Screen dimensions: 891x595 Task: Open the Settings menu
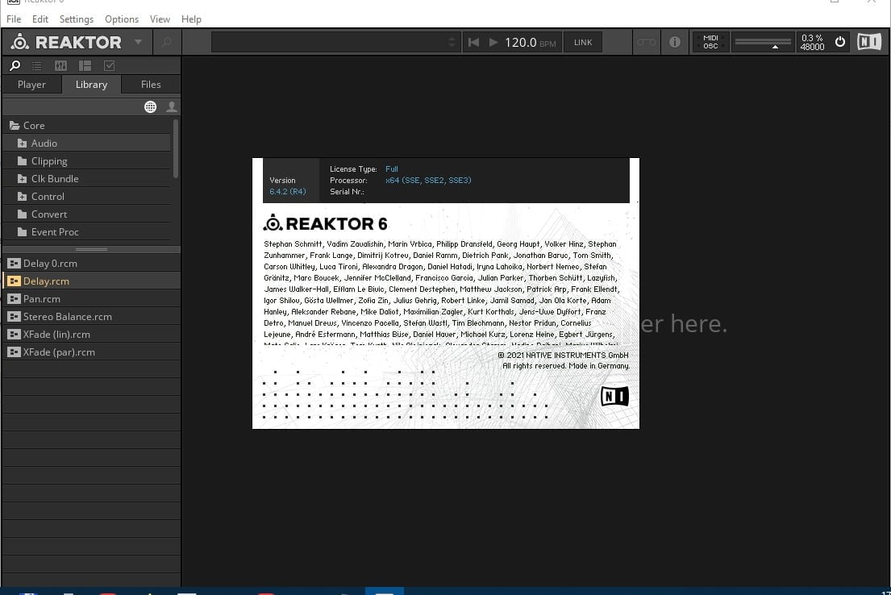coord(76,19)
